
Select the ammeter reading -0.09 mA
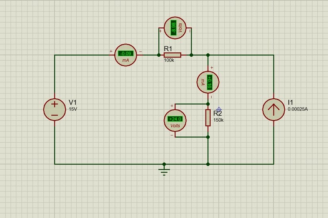[126, 55]
